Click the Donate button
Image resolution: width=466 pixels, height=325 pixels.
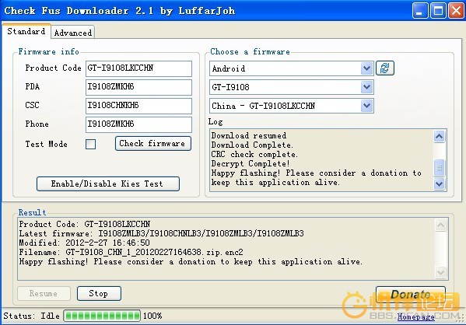[411, 294]
